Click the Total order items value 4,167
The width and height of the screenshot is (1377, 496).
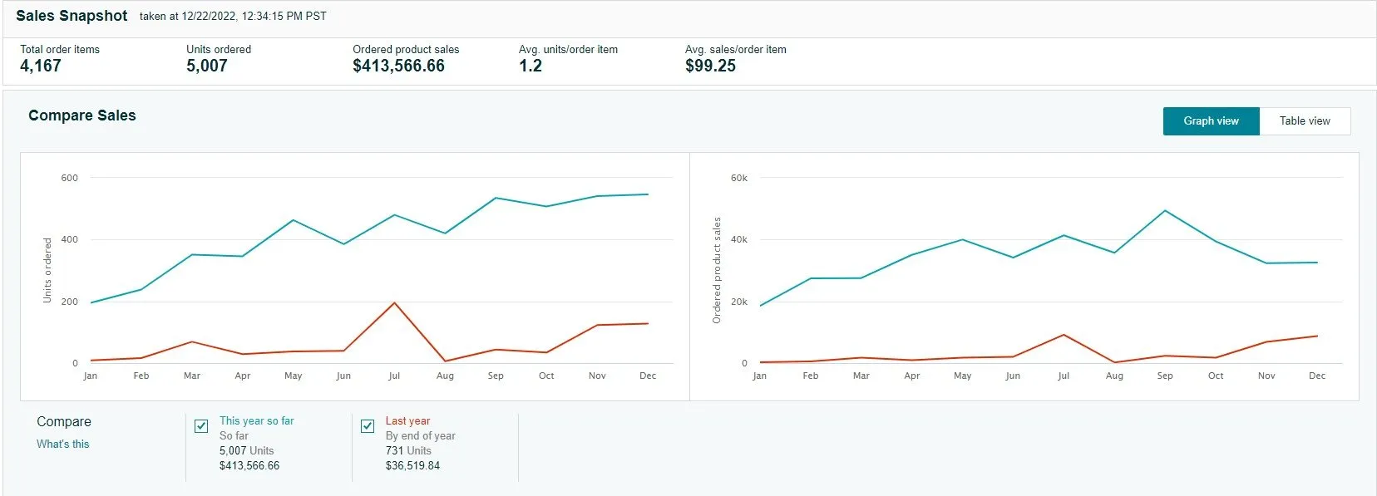[41, 66]
